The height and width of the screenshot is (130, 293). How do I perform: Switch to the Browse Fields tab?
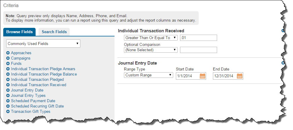click(x=20, y=32)
